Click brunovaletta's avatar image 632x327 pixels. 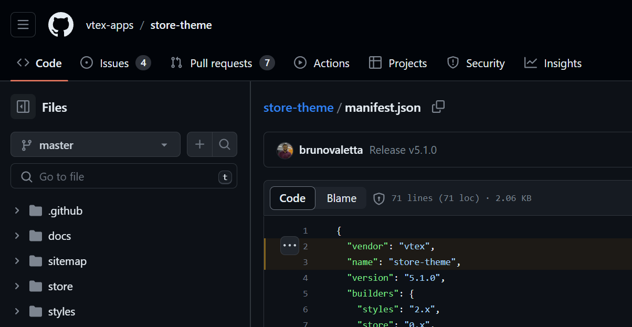coord(285,150)
